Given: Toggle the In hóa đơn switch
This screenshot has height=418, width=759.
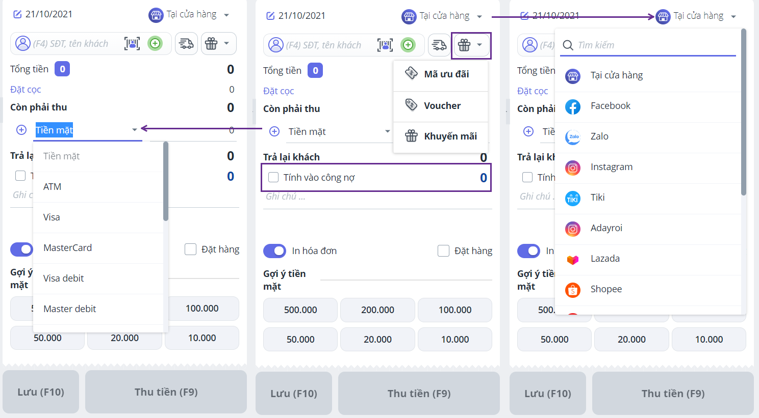Looking at the screenshot, I should (274, 251).
